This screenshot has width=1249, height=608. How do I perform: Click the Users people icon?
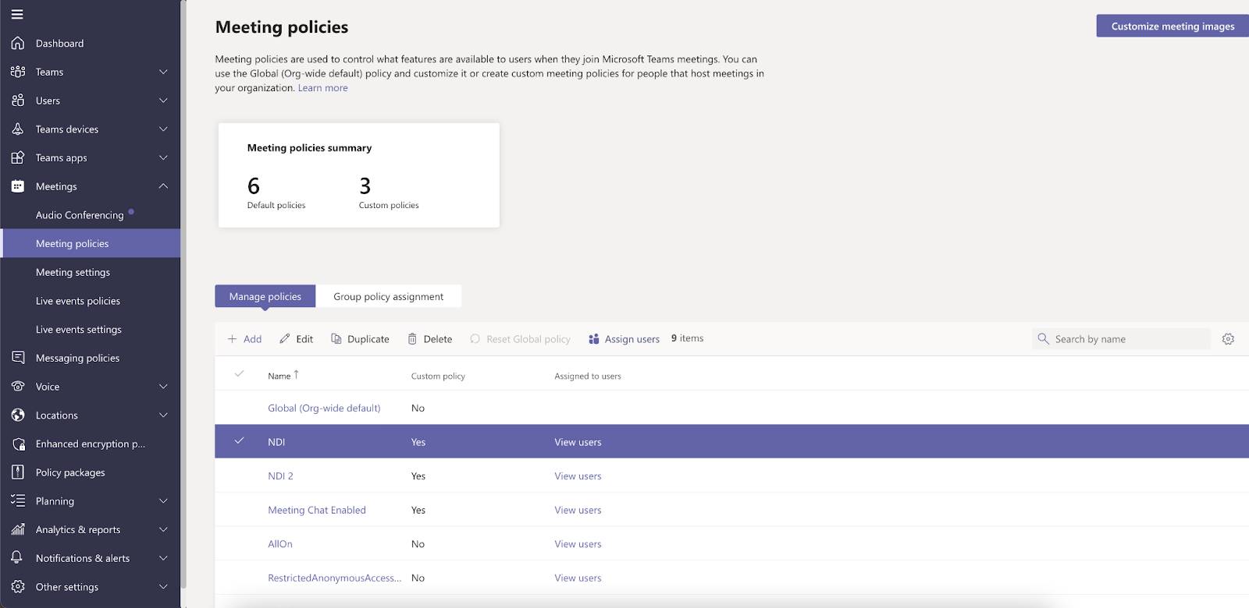point(18,101)
